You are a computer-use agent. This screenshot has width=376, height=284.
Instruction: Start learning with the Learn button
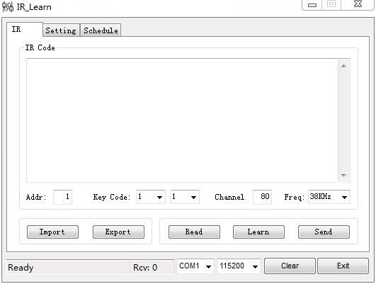258,232
